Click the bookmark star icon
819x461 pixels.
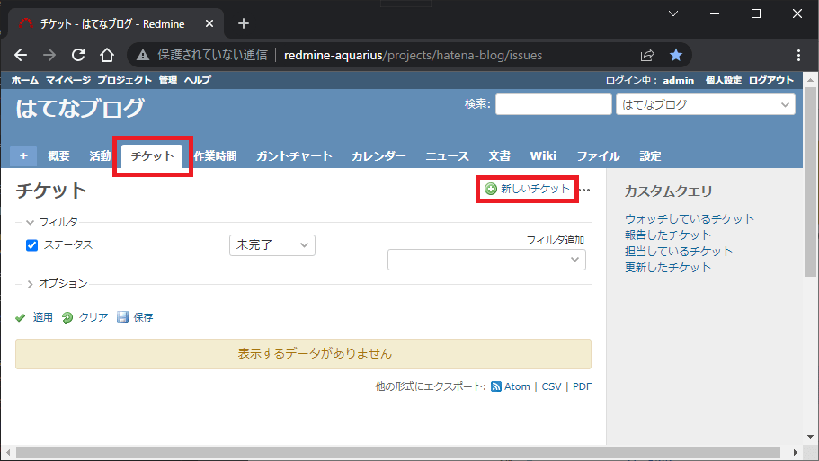[676, 55]
